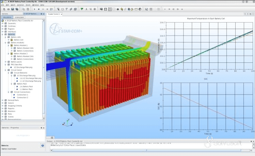Screen dimensions: 255x156
Task: Click the Battery Module 2 icon
Action: tap(12, 54)
